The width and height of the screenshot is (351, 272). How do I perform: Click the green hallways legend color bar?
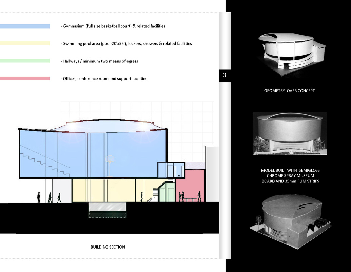point(25,61)
